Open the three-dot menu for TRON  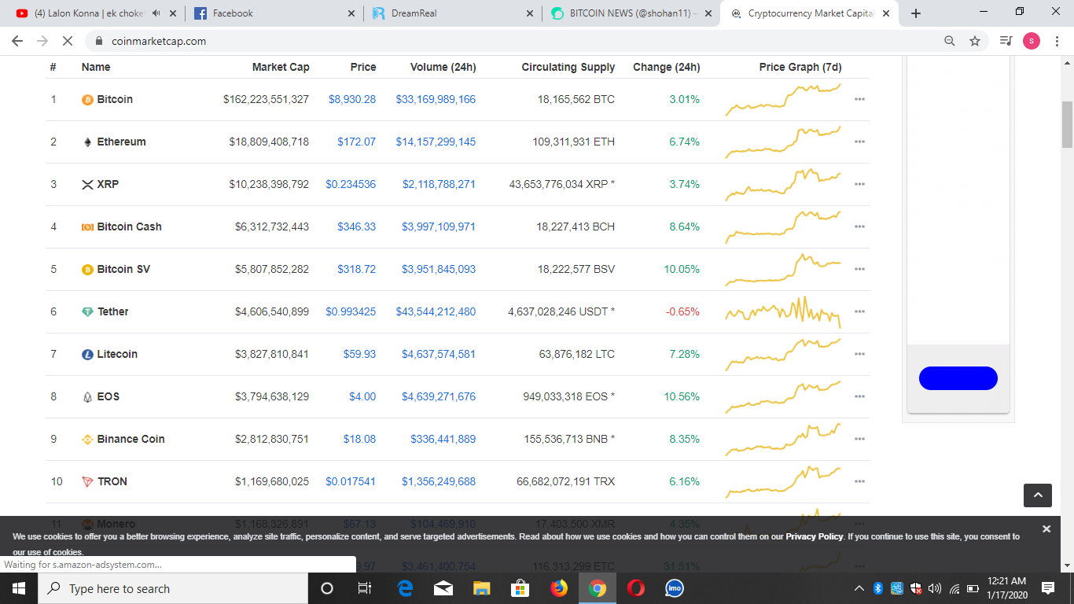point(859,482)
